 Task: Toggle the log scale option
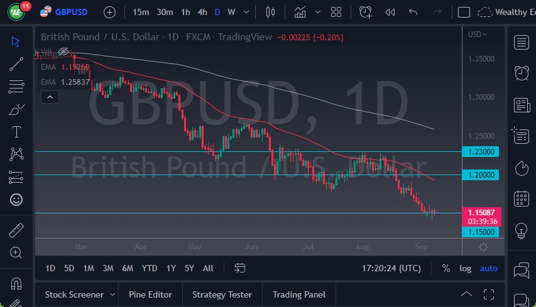(x=465, y=268)
